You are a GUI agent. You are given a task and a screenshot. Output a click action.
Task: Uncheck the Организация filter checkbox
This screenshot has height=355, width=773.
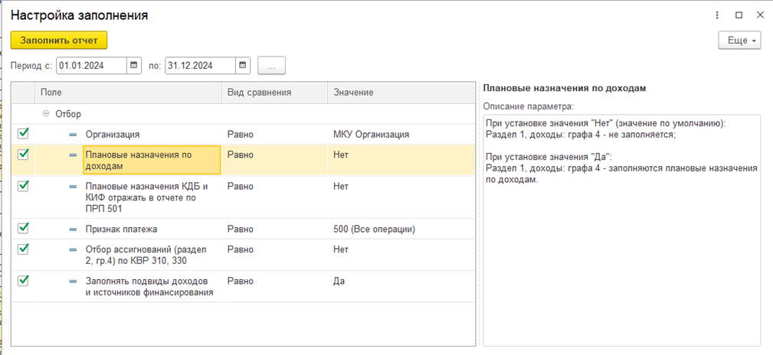(23, 133)
